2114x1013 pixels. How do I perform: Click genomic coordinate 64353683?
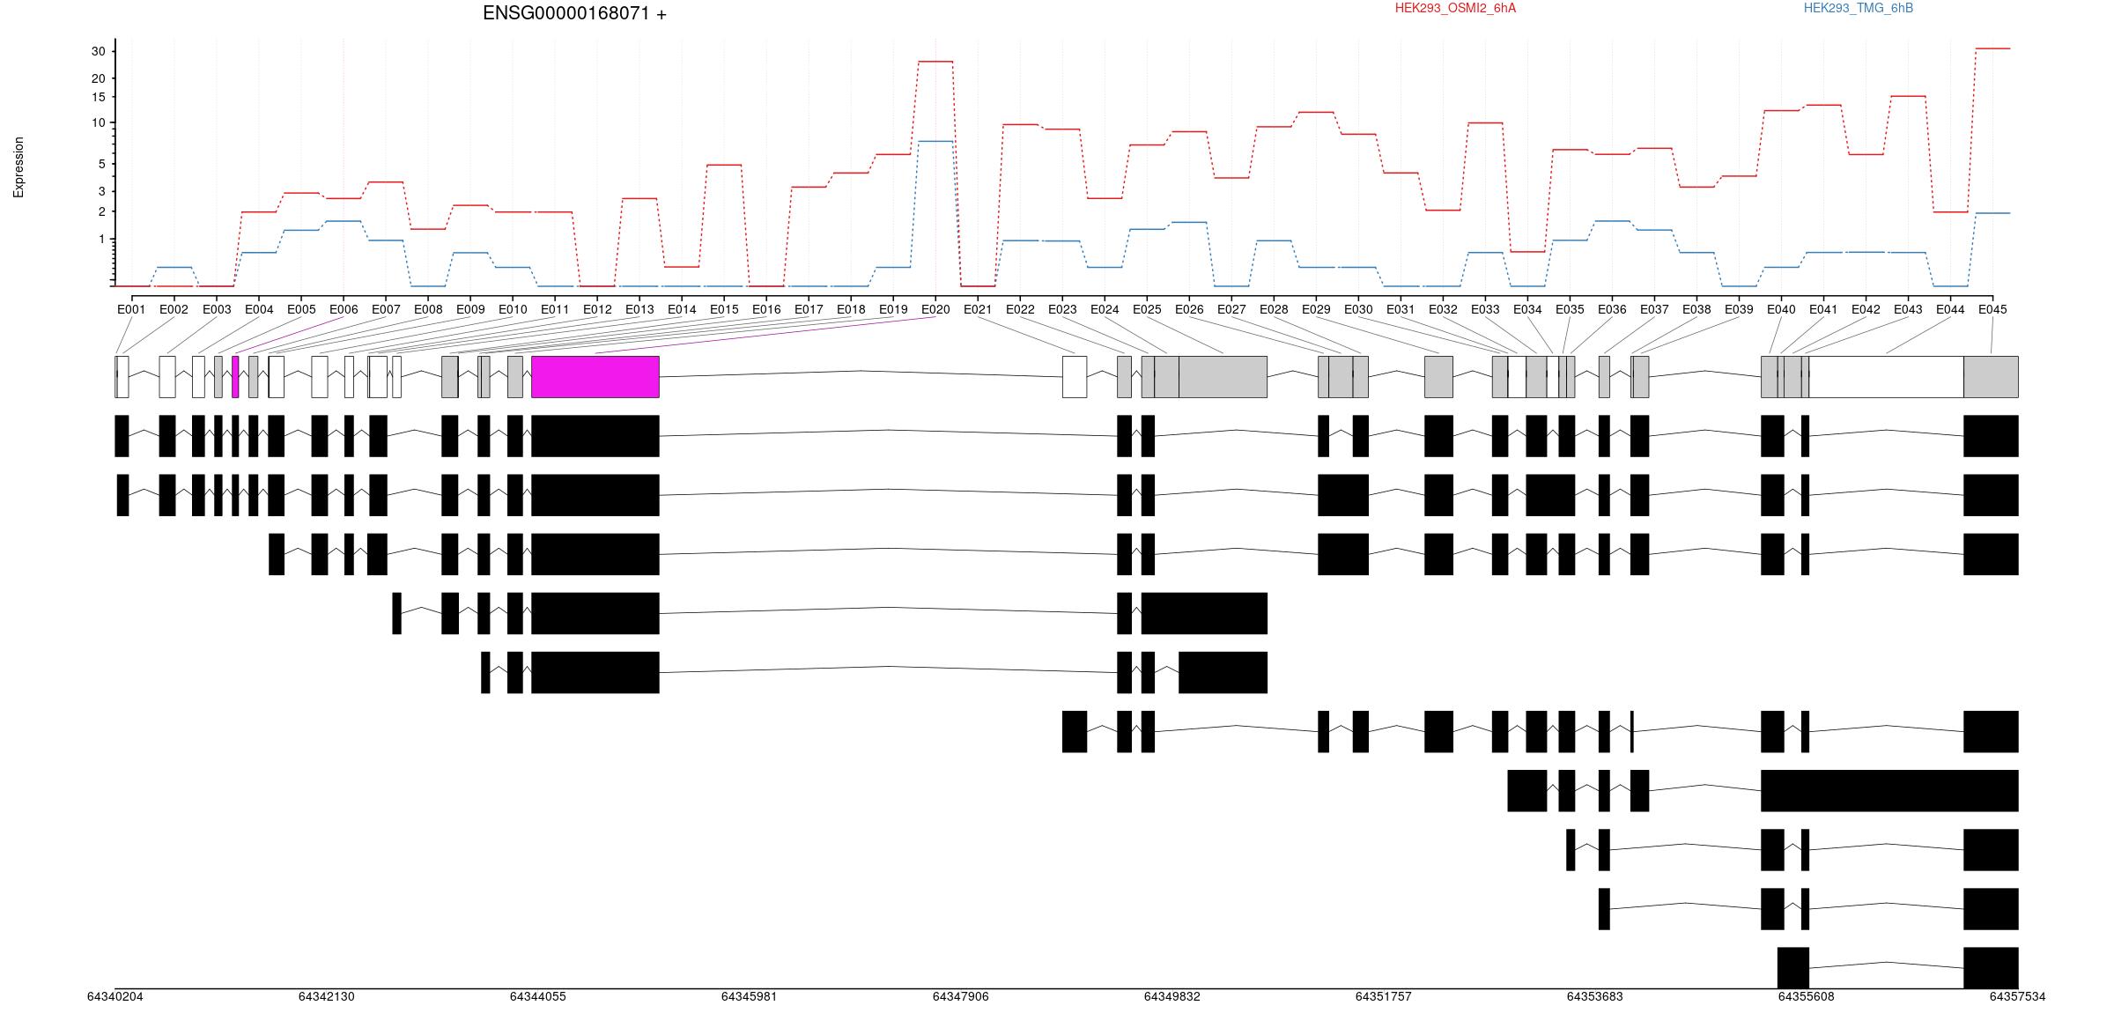click(1595, 996)
